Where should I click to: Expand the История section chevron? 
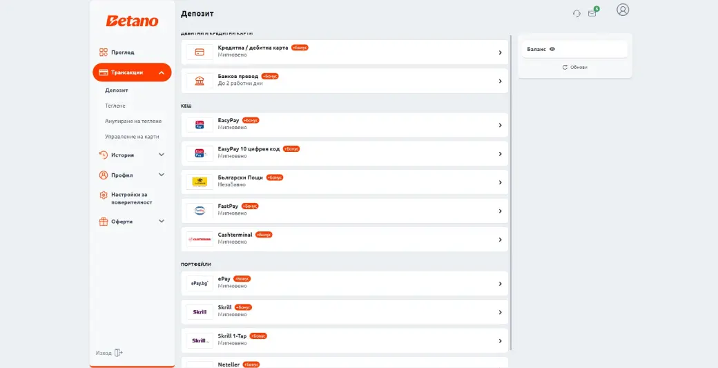161,155
